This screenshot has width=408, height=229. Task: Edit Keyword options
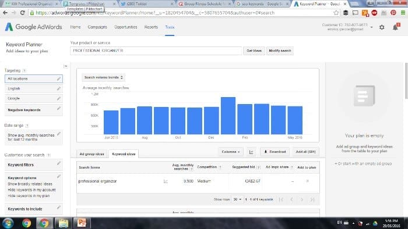(34, 187)
